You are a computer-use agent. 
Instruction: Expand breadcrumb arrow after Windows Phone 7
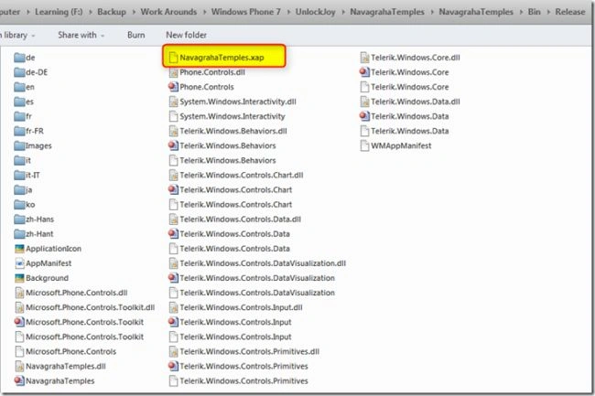click(288, 12)
